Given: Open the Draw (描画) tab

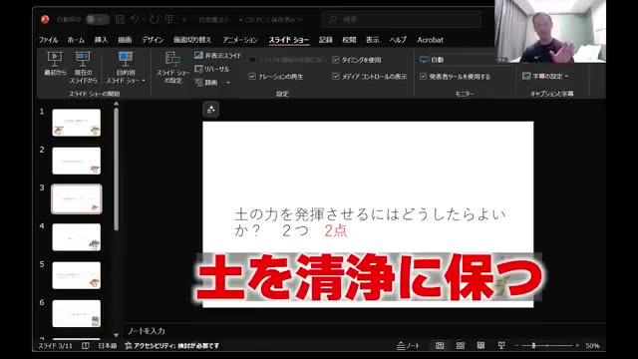Looking at the screenshot, I should click(125, 40).
